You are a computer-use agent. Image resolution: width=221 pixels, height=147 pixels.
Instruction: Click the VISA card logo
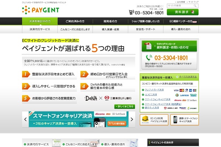[x=176, y=90]
